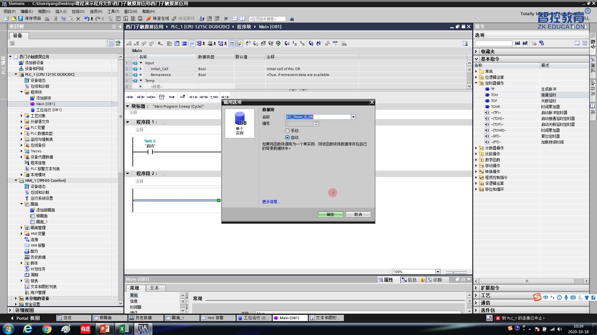Viewport: 597px width, 335px height.
Task: Split editor area vertically
Action: tap(243, 19)
